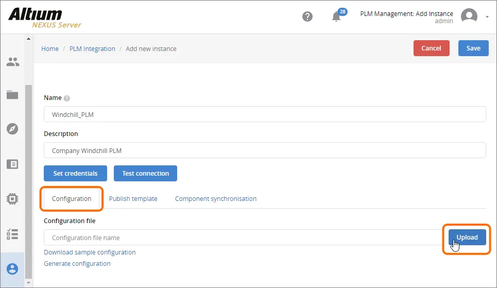This screenshot has width=497, height=288.
Task: Click the Set credentials button
Action: click(75, 173)
